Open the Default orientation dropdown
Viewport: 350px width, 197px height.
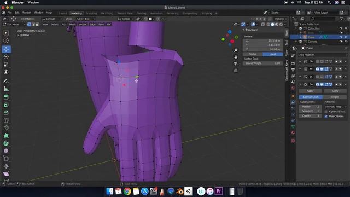pos(51,19)
